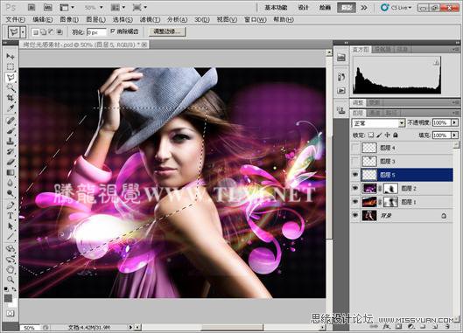Launch Mini Bridge from application bar

pos(47,7)
